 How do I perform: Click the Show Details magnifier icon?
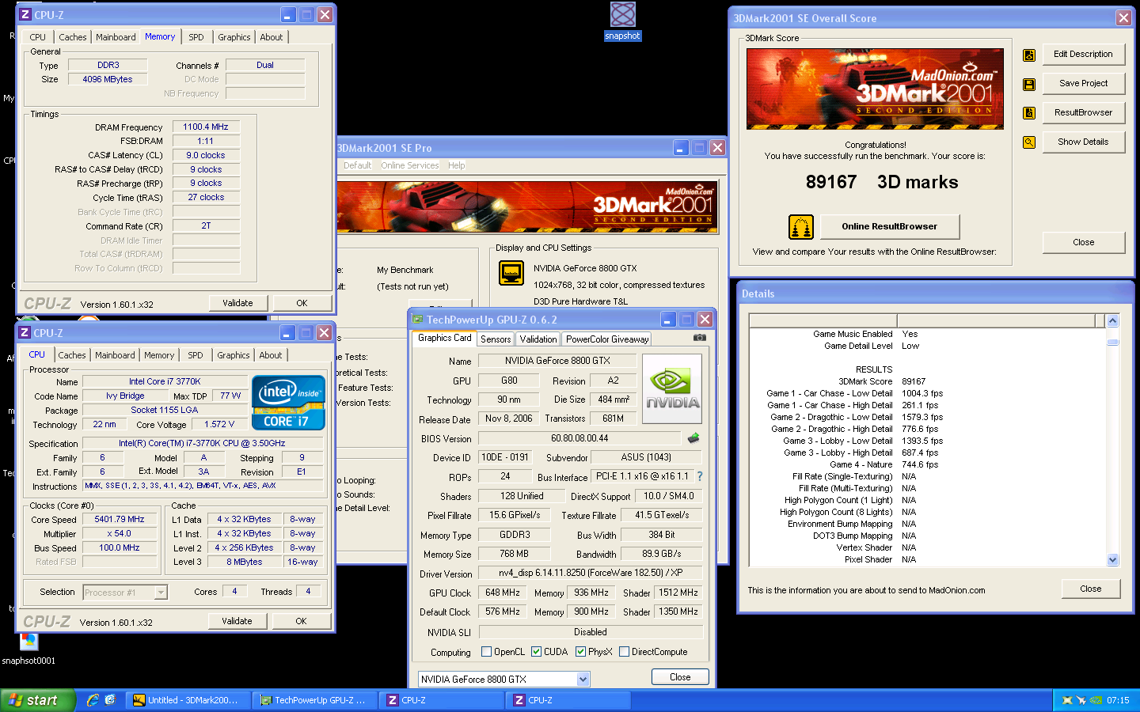pyautogui.click(x=1029, y=142)
